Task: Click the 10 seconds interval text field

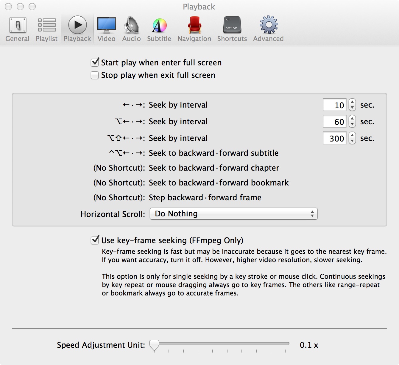Action: 335,105
